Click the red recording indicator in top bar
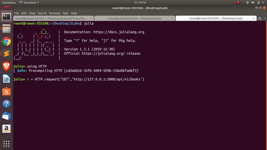The image size is (267, 150). (x=238, y=3)
